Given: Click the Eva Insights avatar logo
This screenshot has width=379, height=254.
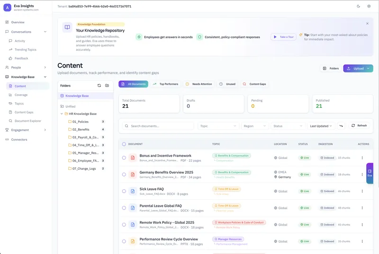Looking at the screenshot, I should [x=7, y=8].
